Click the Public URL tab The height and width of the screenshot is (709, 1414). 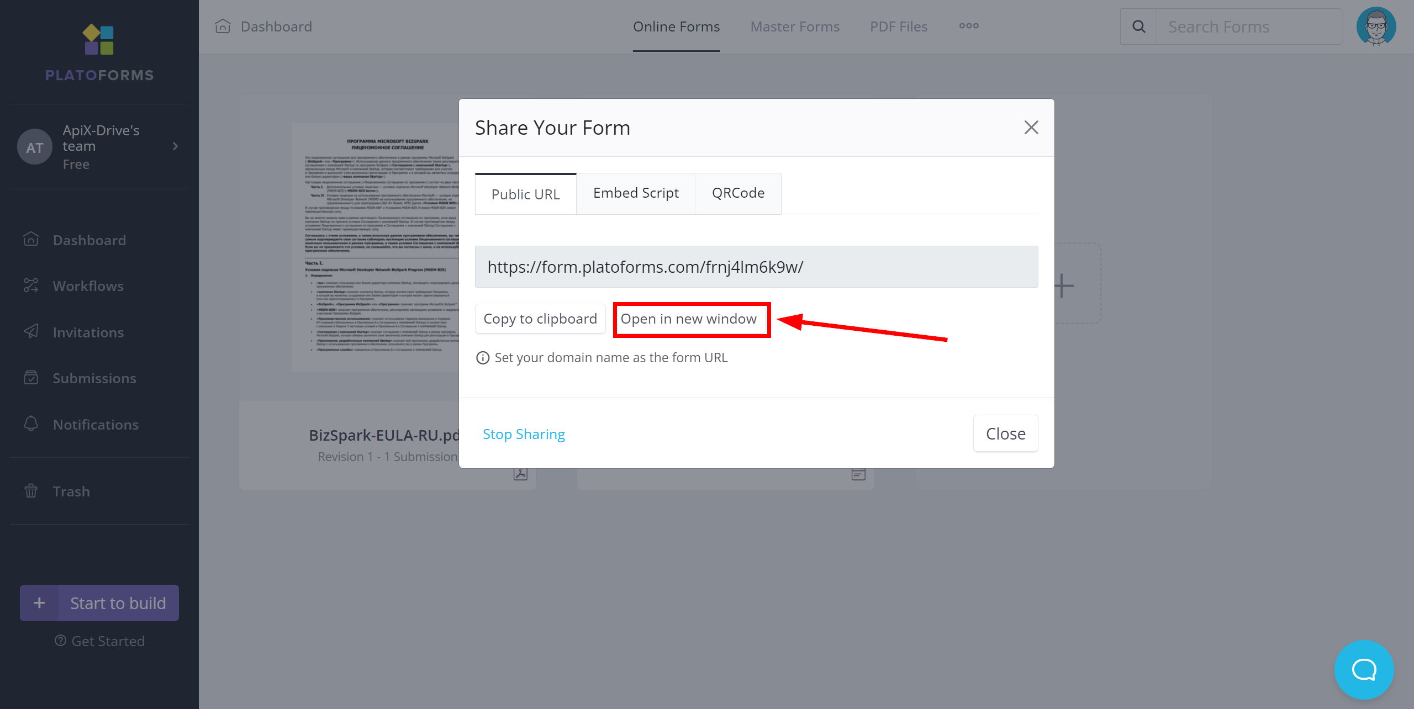pos(525,193)
